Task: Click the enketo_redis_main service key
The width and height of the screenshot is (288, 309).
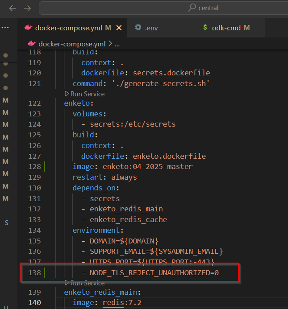Action: (100, 292)
